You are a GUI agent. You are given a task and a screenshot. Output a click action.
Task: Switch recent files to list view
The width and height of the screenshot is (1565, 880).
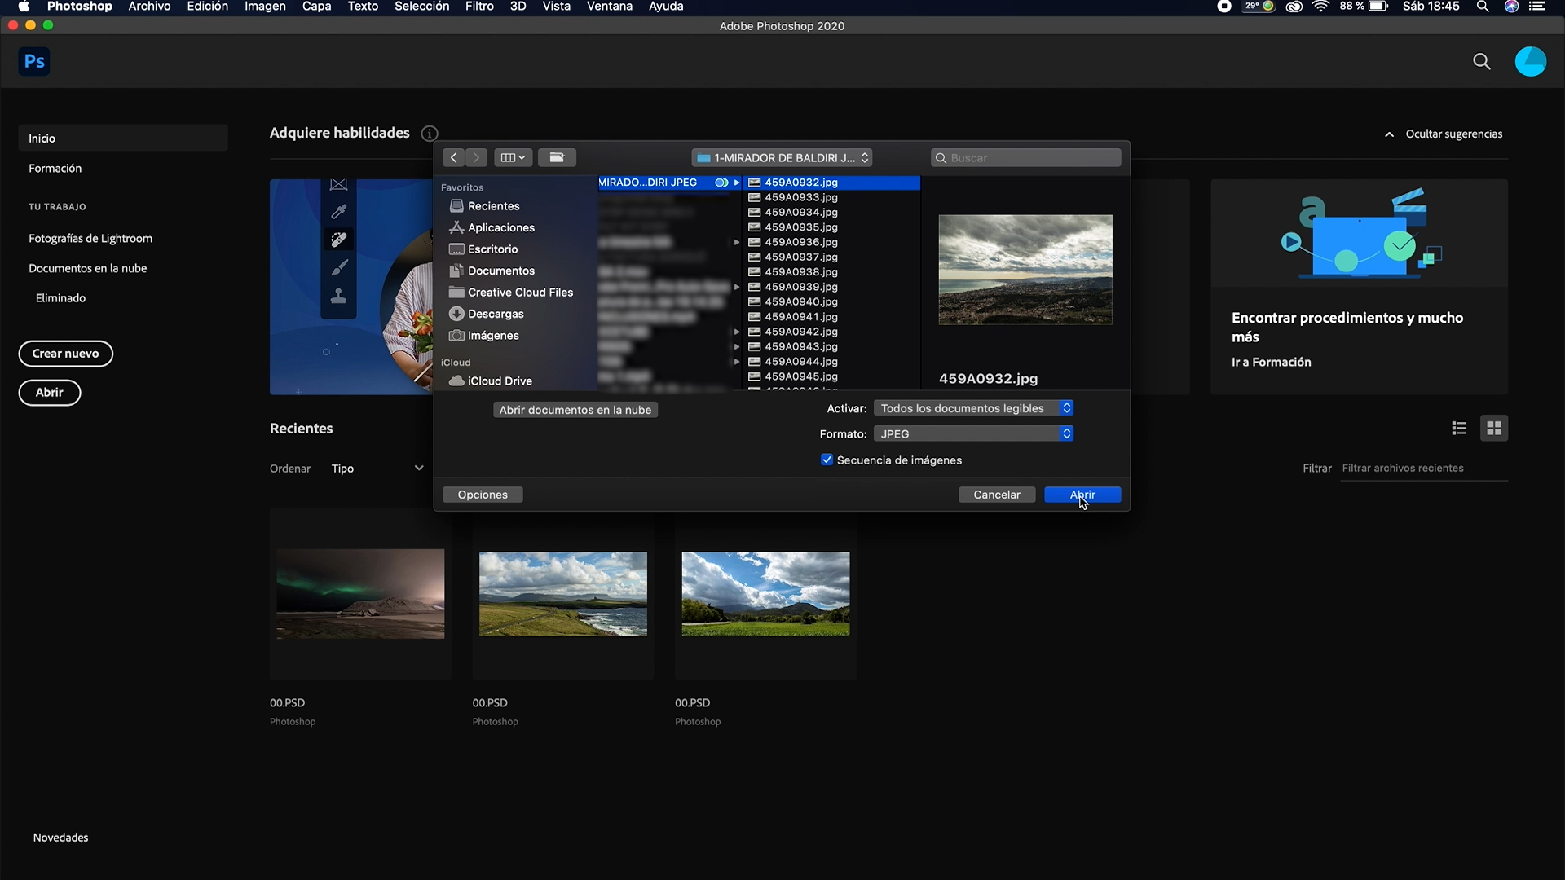pos(1459,428)
